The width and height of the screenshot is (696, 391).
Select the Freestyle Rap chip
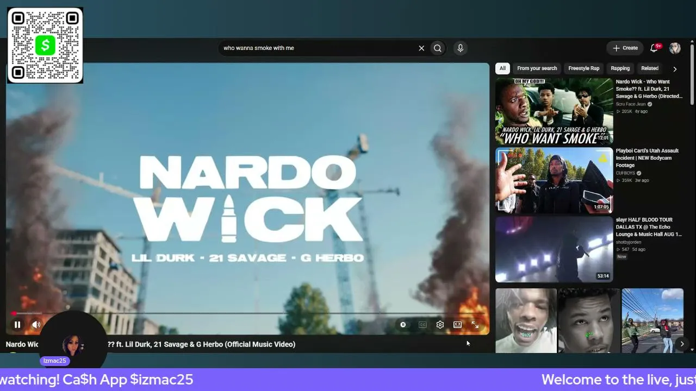[583, 68]
